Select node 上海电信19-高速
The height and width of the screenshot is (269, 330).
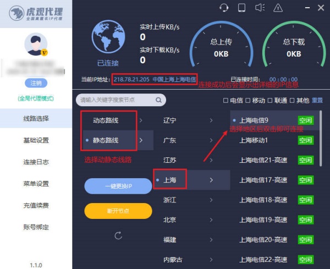point(263,219)
